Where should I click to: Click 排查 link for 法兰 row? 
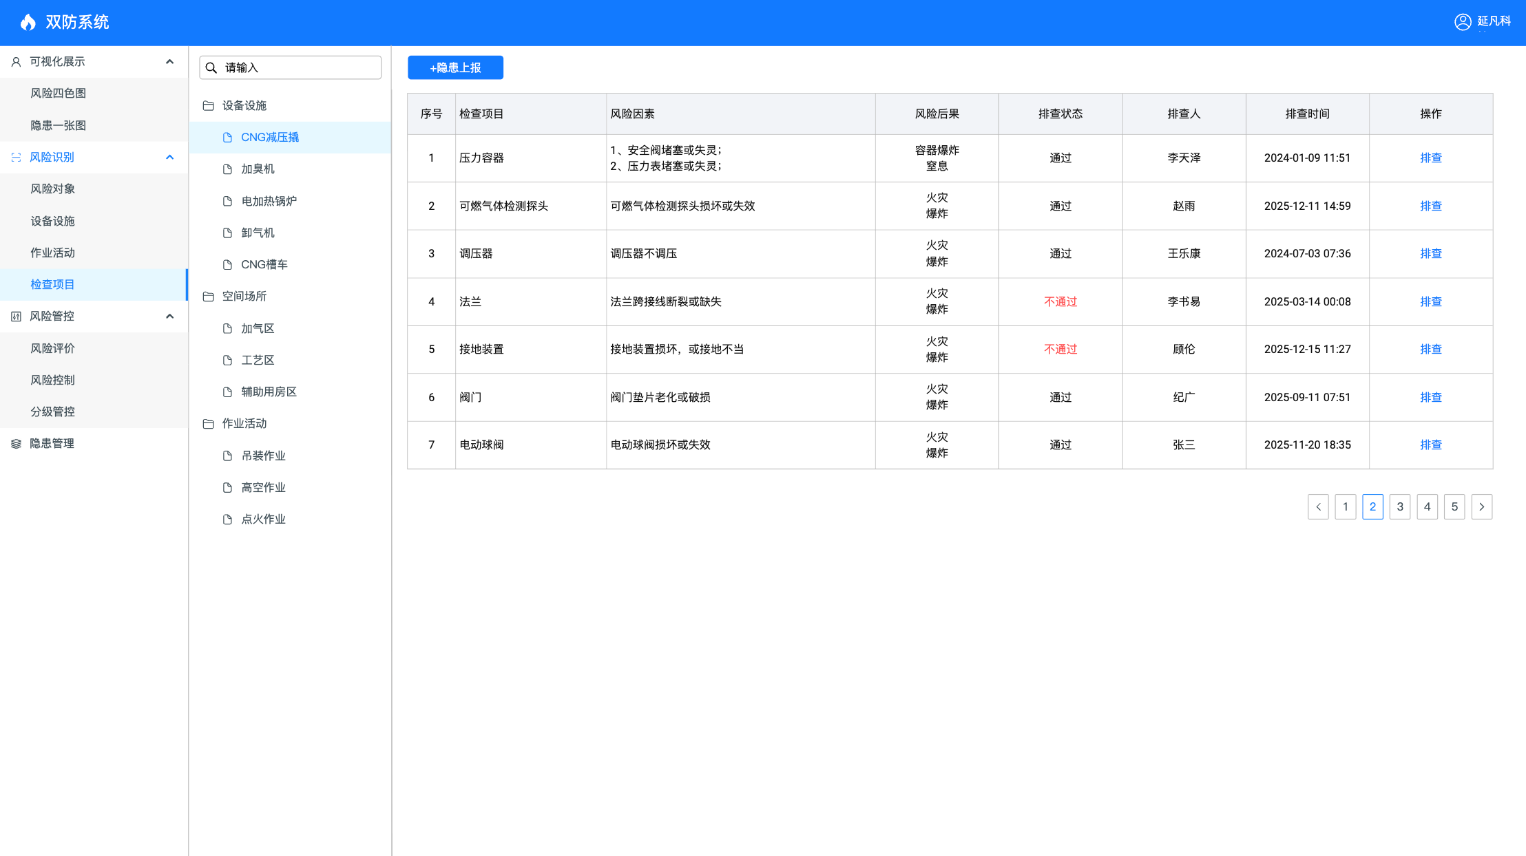[1430, 301]
